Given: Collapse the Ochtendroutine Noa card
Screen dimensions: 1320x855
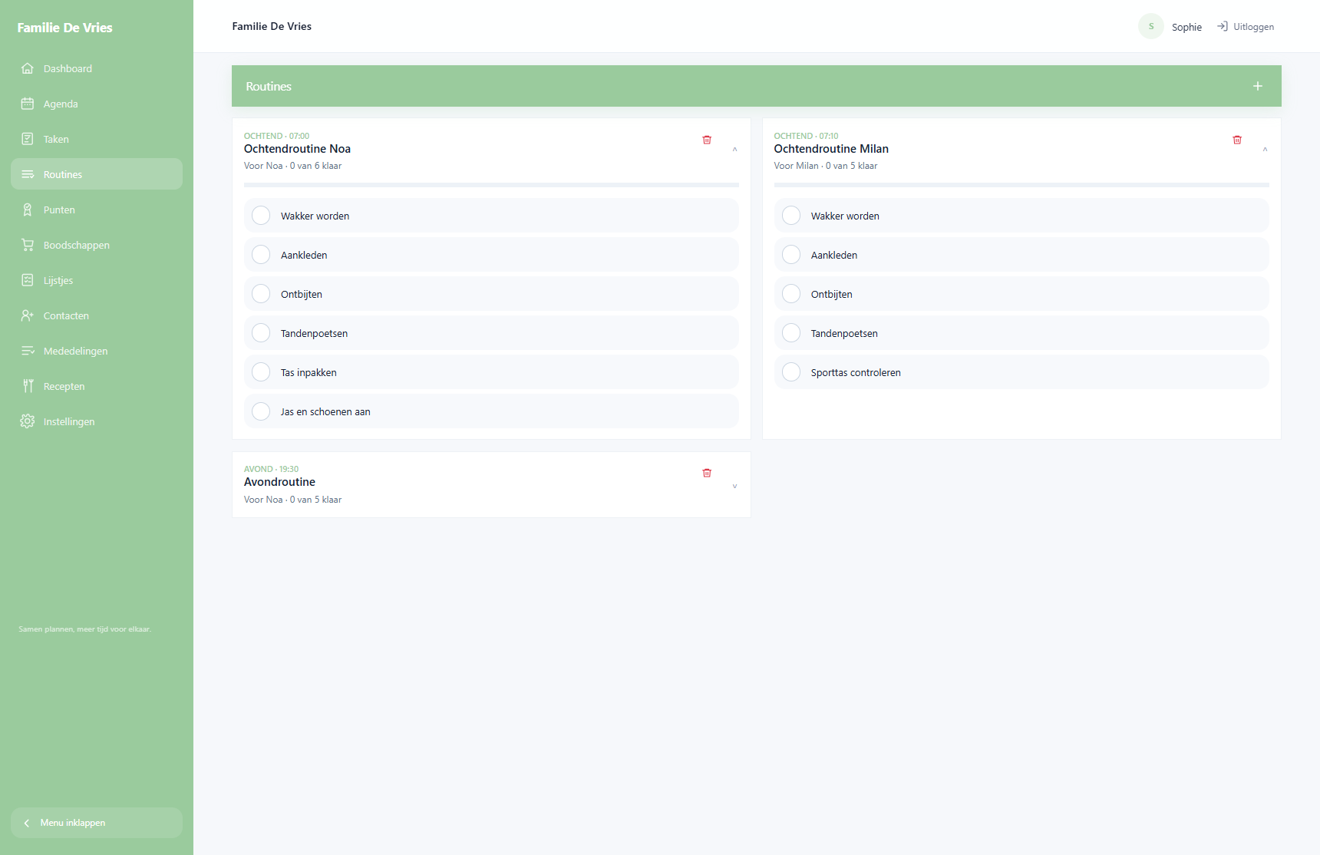Looking at the screenshot, I should [734, 150].
